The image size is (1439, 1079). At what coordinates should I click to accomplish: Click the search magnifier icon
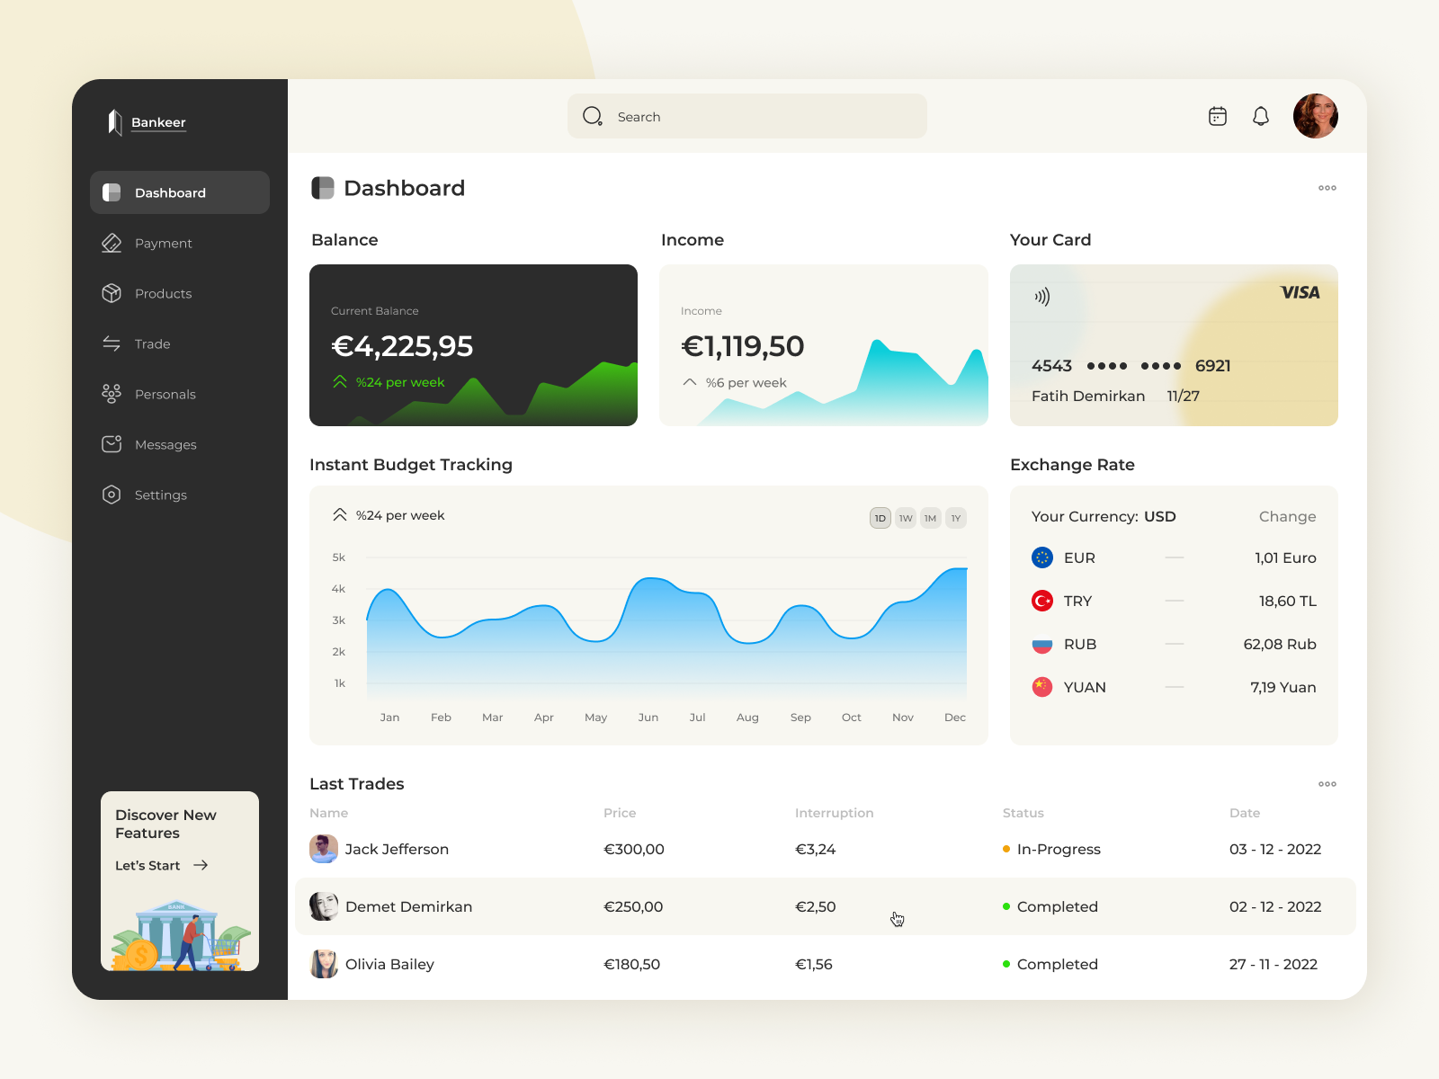click(x=592, y=116)
